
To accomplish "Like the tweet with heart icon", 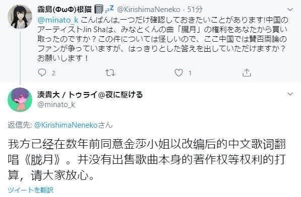I will click(178, 73).
